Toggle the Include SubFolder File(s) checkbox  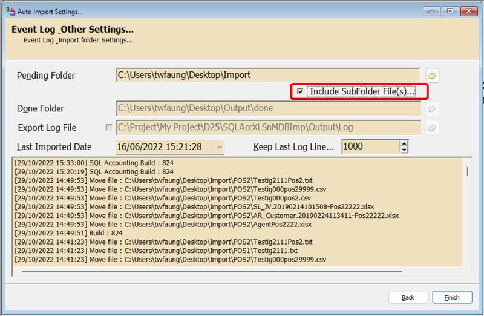click(x=300, y=91)
